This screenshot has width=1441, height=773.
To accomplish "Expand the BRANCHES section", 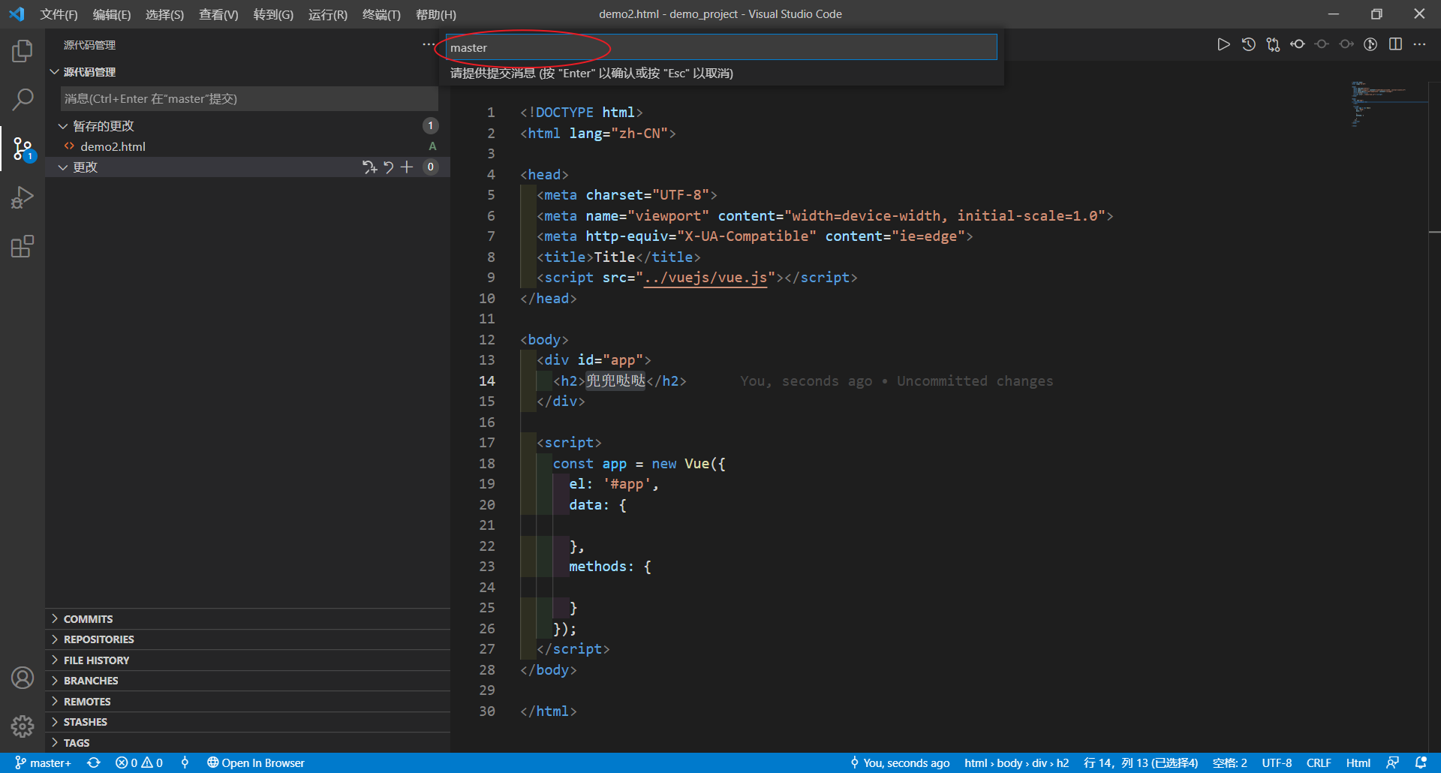I will (x=248, y=681).
